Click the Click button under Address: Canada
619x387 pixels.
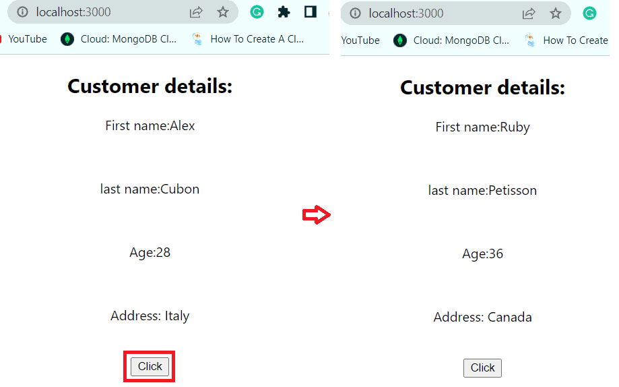(x=482, y=367)
